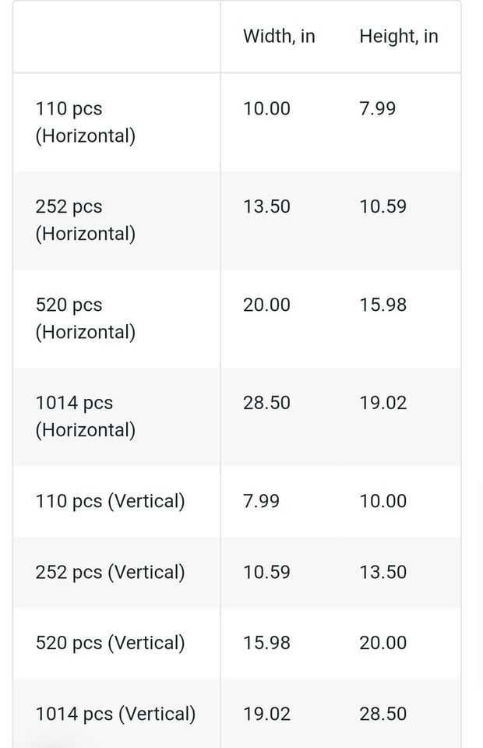
Task: Click the height value for 520 pcs (Vertical)
Action: click(383, 643)
